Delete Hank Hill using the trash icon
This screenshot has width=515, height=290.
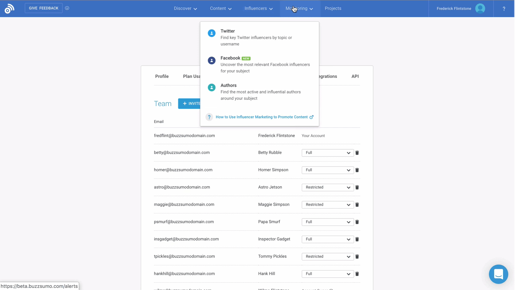(357, 274)
